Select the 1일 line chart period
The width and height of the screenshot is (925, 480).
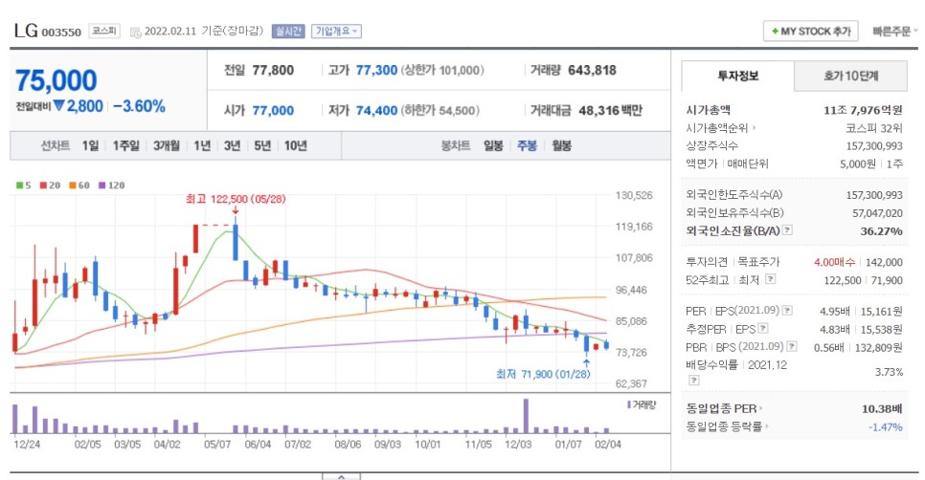[x=90, y=145]
